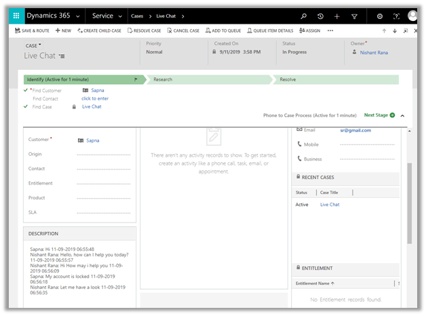426x316 pixels.
Task: Click Add to Queue command
Action: tap(223, 31)
